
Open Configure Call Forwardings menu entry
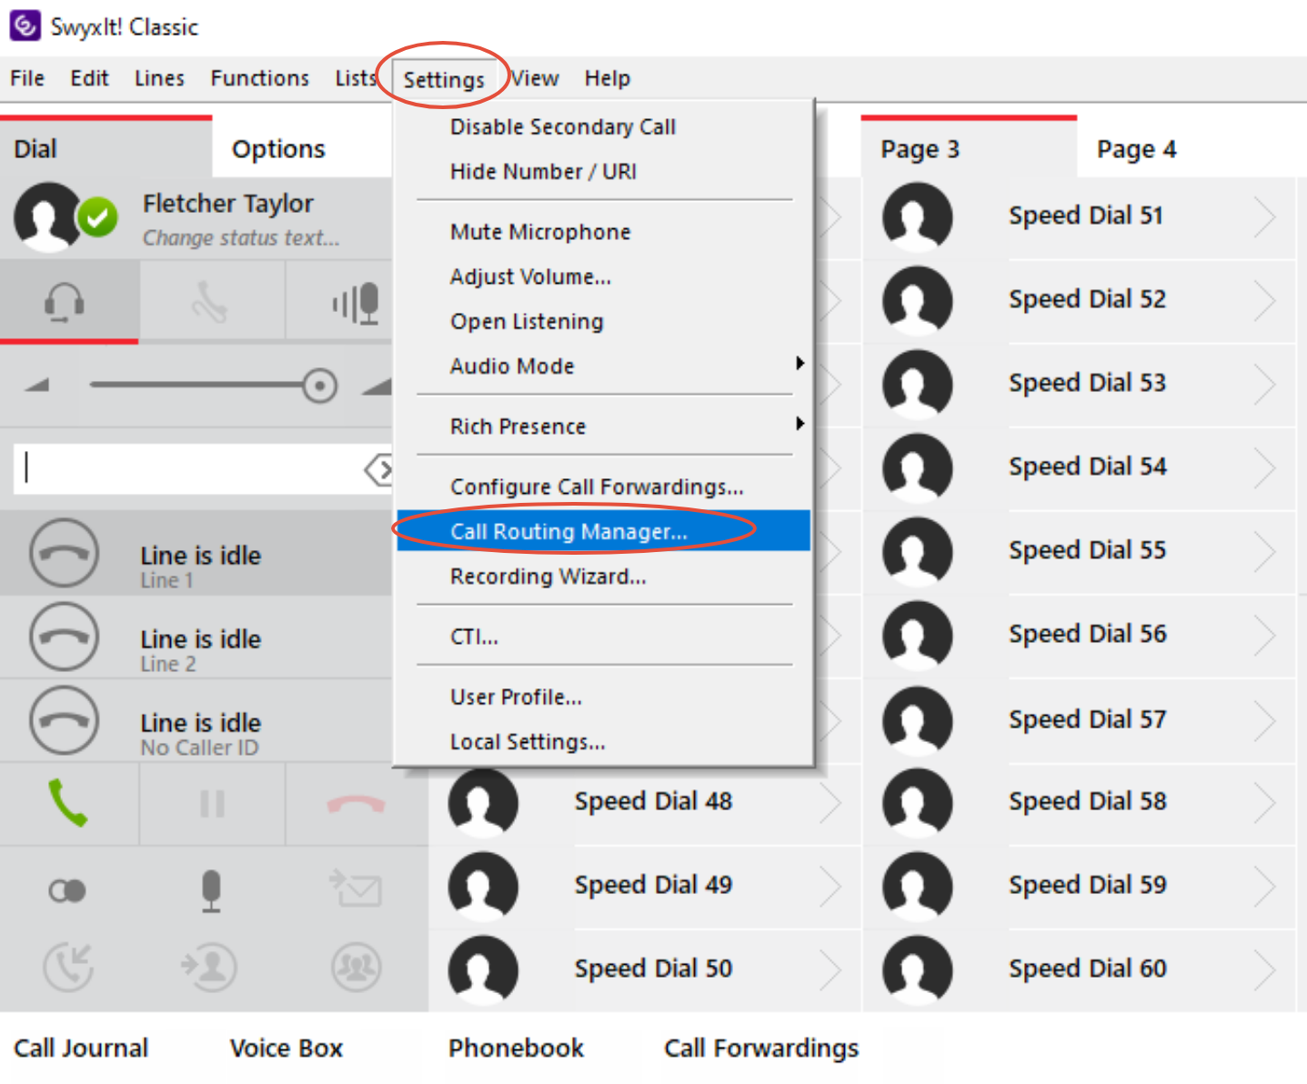click(x=604, y=487)
